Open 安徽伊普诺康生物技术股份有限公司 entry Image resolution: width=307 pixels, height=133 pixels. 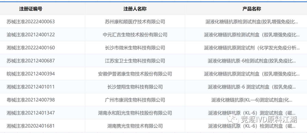135,74
